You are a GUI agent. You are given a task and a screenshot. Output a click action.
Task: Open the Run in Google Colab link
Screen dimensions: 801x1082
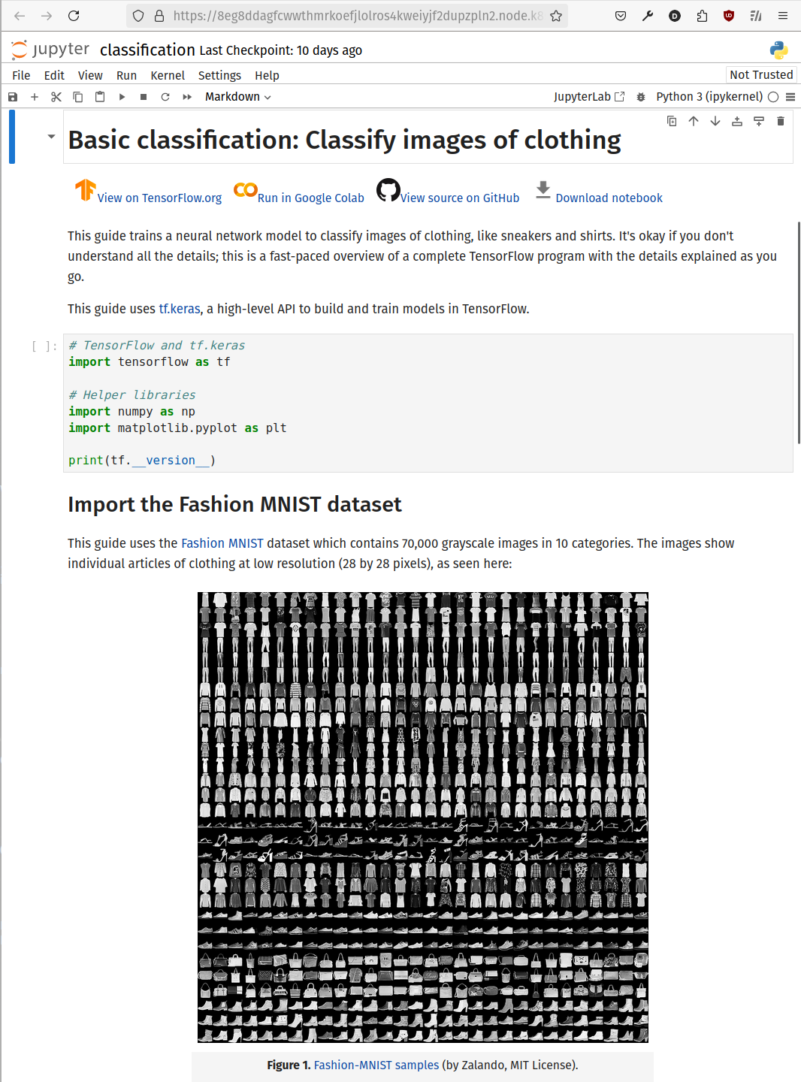[310, 198]
